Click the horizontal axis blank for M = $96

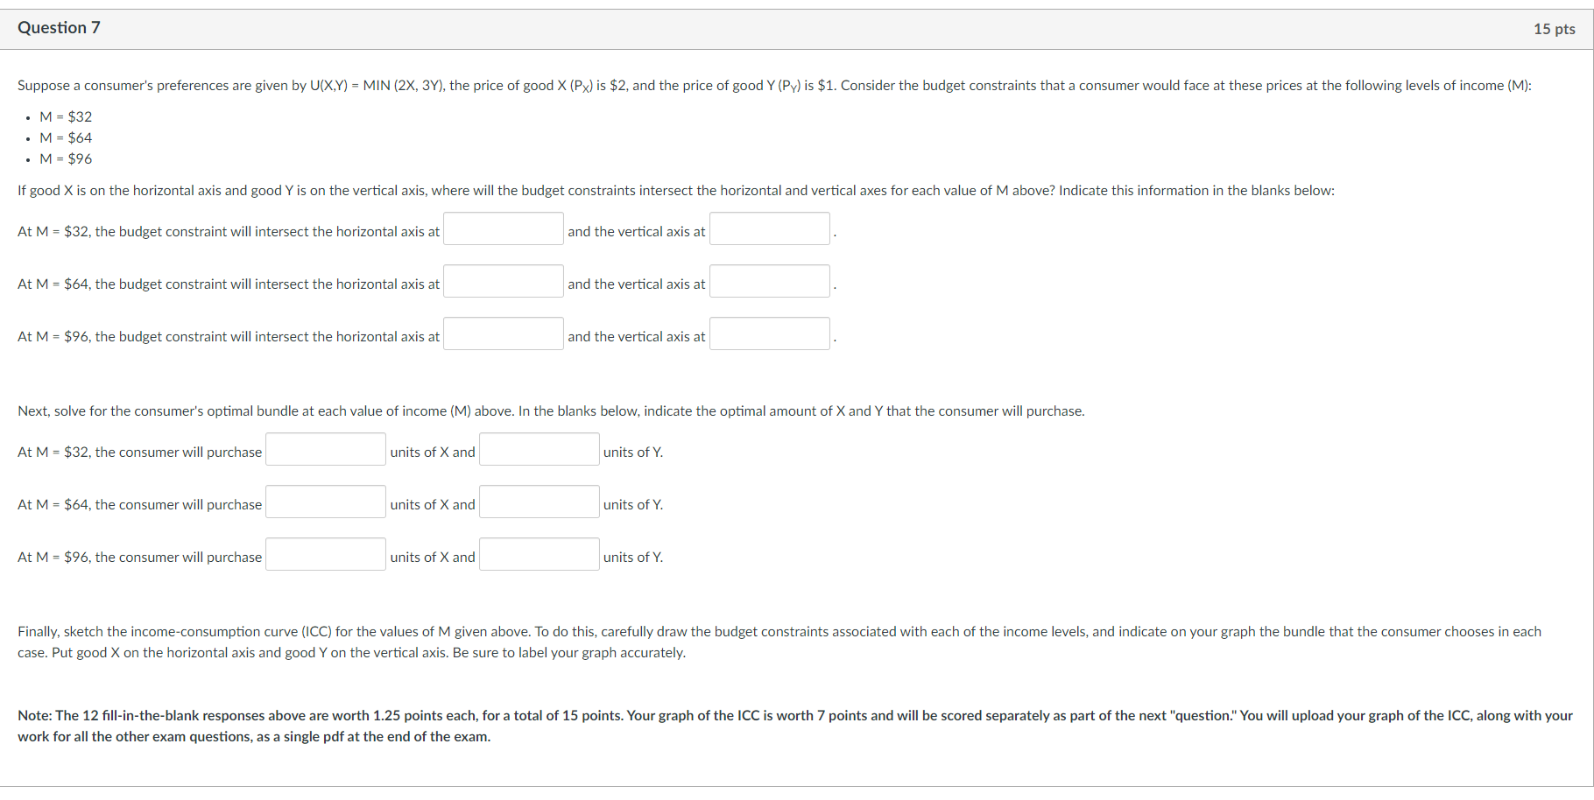click(x=503, y=333)
